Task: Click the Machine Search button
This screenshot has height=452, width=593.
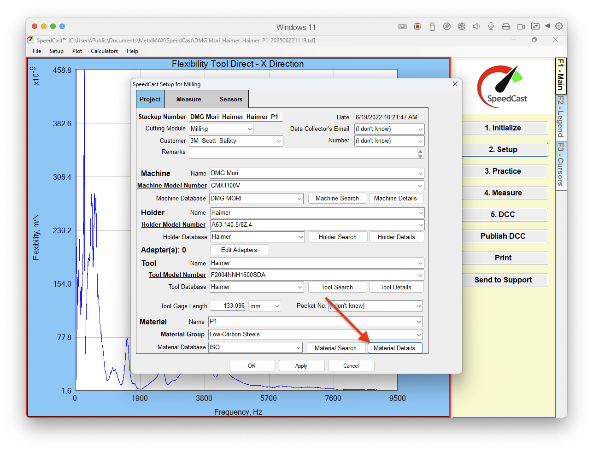Action: 337,198
